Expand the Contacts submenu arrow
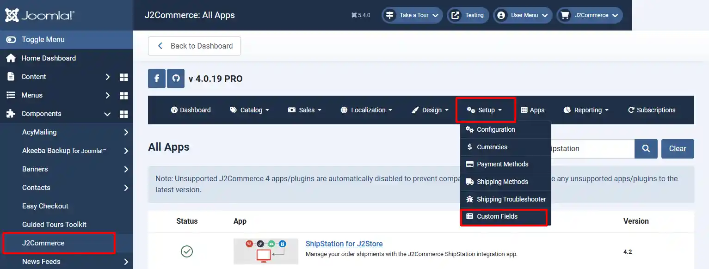Image resolution: width=709 pixels, height=269 pixels. (x=126, y=188)
